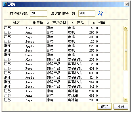Click the vertical scrollbar thumb

coord(126,50)
